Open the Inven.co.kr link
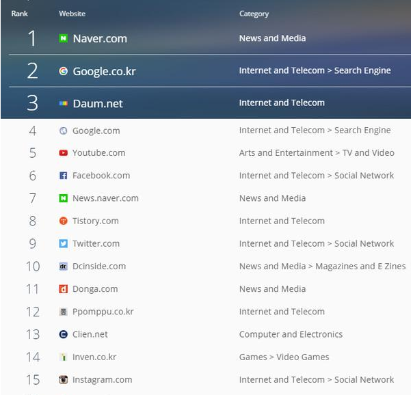This screenshot has width=413, height=395. [94, 357]
